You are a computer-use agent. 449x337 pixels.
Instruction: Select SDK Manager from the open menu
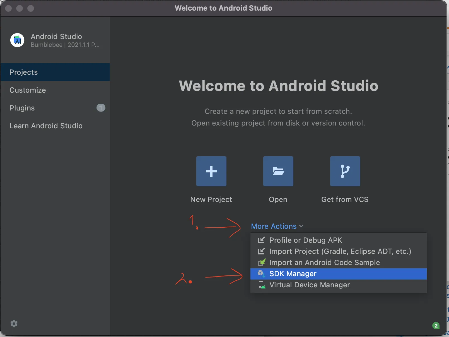pyautogui.click(x=293, y=274)
